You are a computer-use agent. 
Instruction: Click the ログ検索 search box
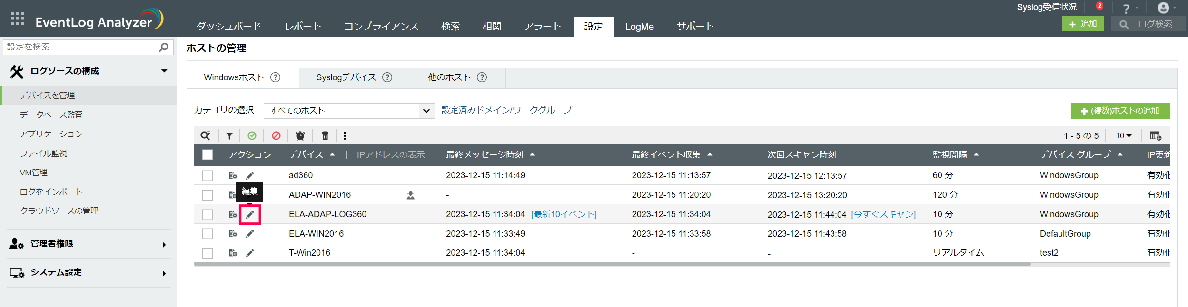(x=1148, y=24)
